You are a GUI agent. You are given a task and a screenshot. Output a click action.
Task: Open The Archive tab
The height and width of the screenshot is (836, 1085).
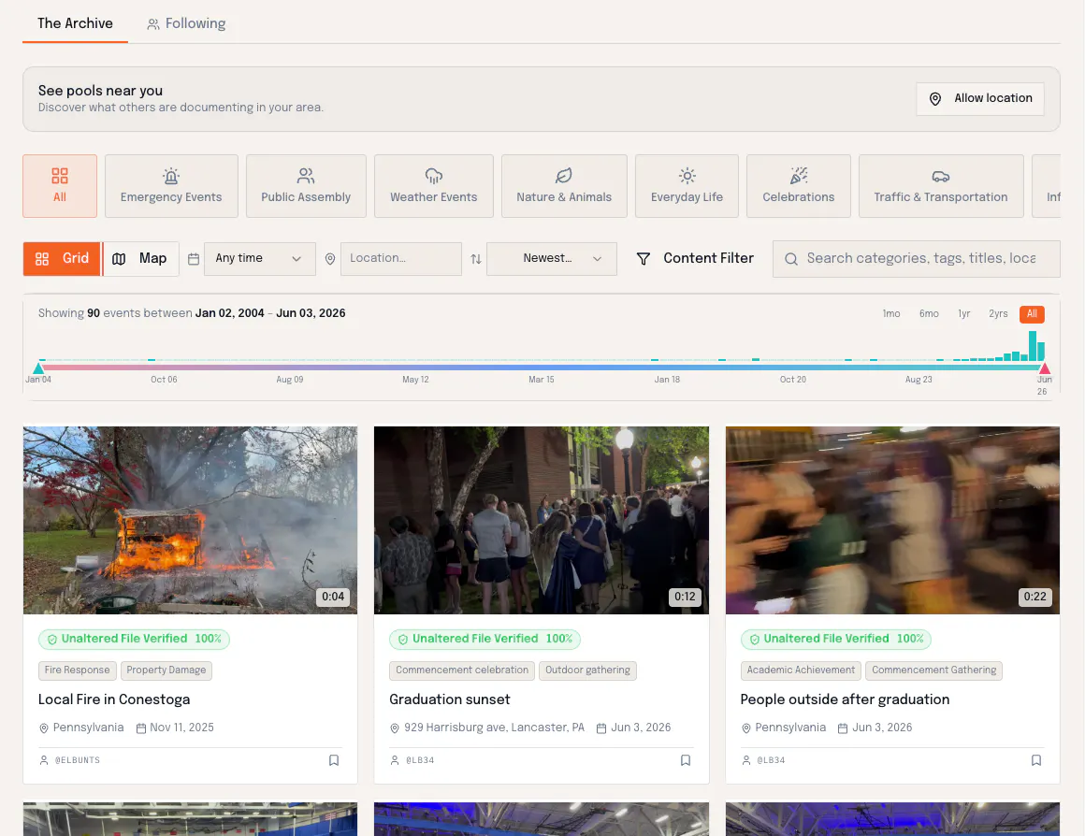point(75,23)
